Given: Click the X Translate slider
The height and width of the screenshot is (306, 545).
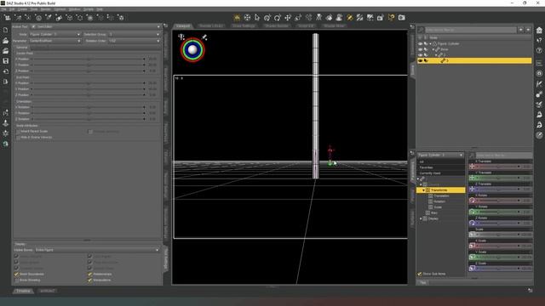Looking at the screenshot, I should pyautogui.click(x=498, y=167).
